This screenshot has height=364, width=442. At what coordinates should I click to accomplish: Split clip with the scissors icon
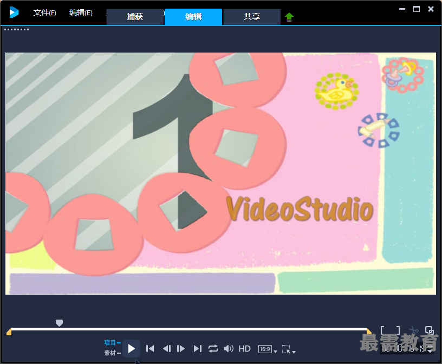tap(413, 330)
